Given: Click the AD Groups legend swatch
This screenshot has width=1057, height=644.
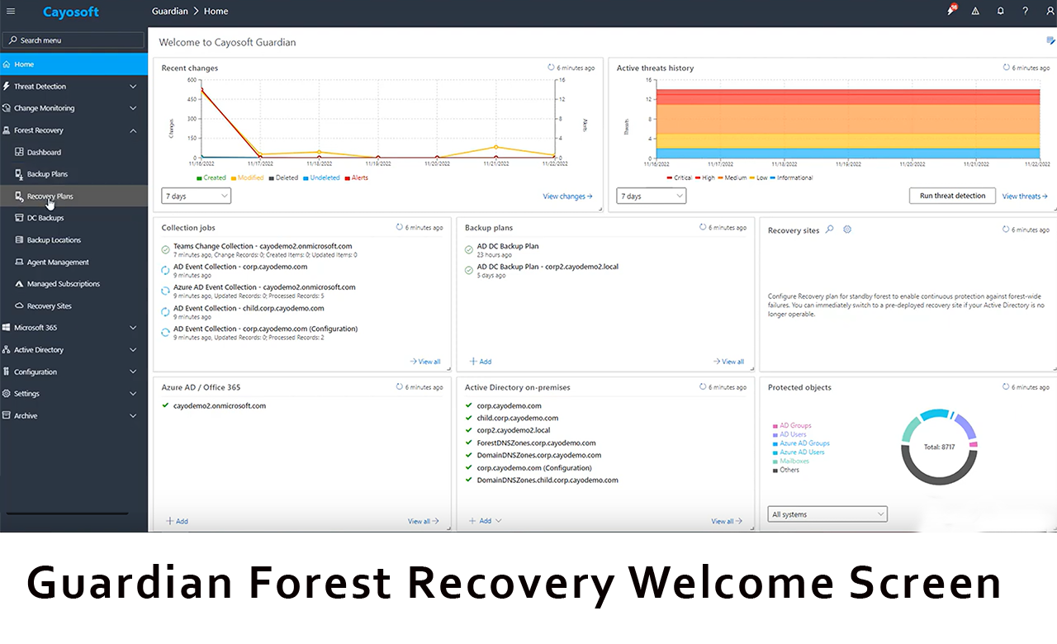Looking at the screenshot, I should [775, 426].
